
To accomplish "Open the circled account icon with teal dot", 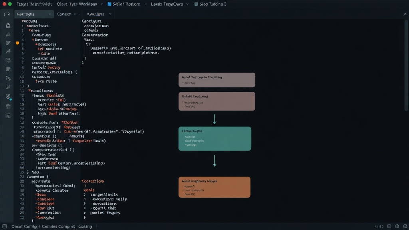I will coord(8,97).
